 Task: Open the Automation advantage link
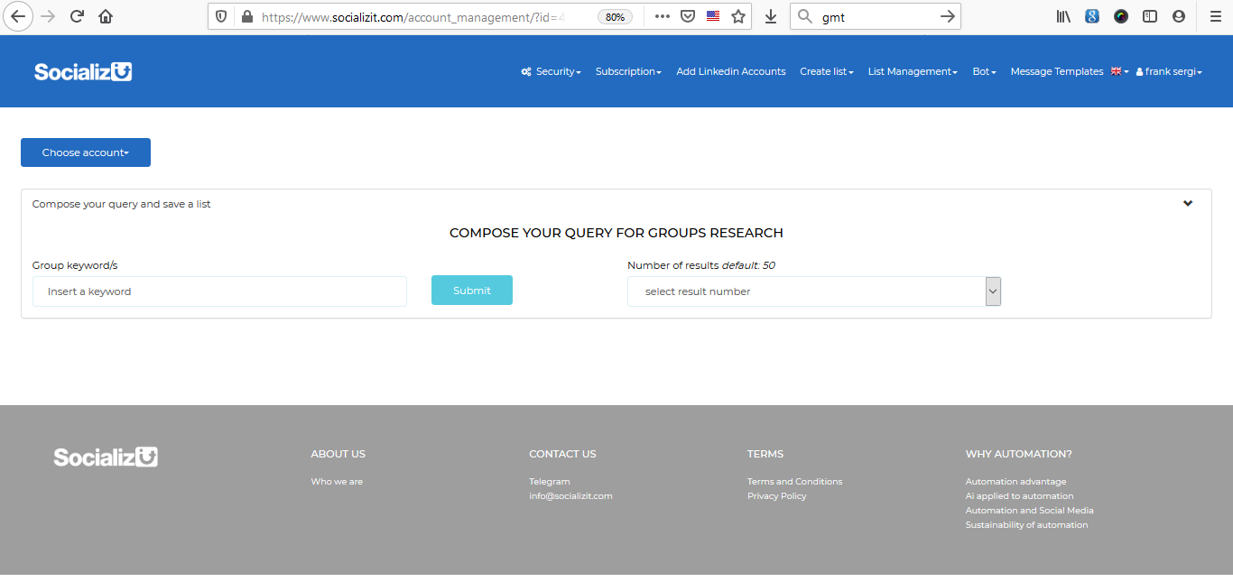(x=1015, y=482)
